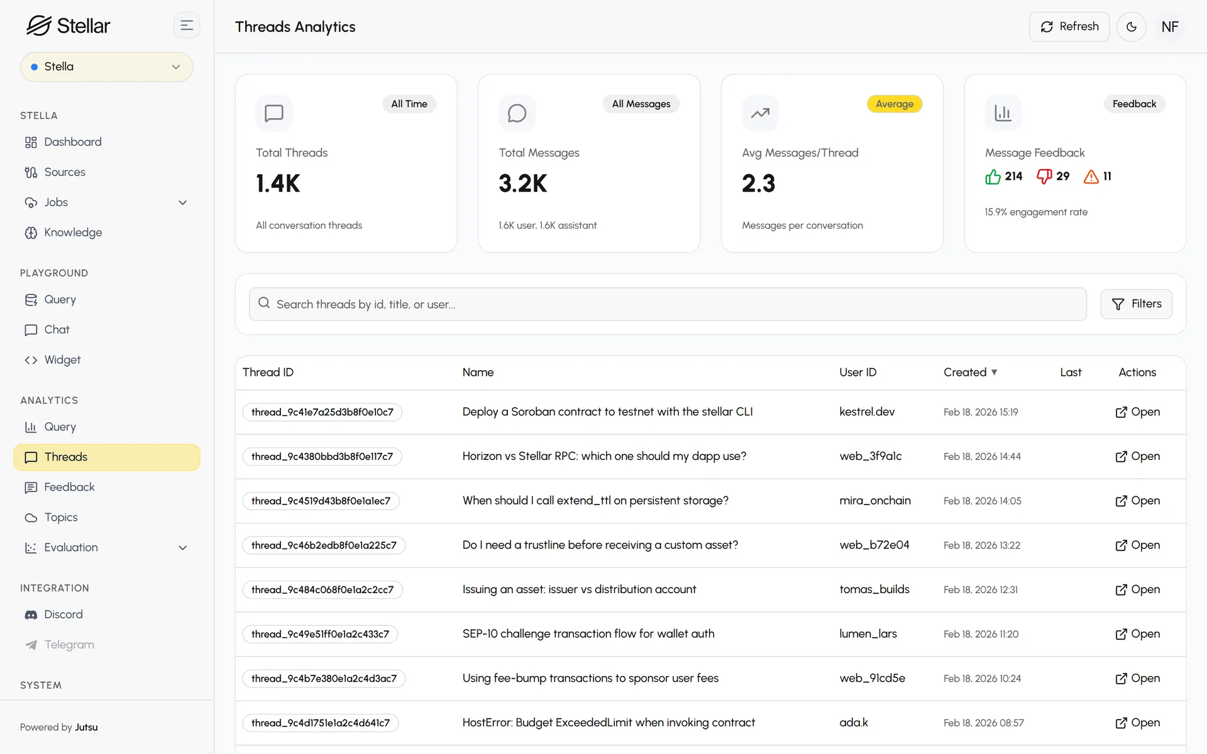
Task: Click the Total Messages bubble icon
Action: coord(517,113)
